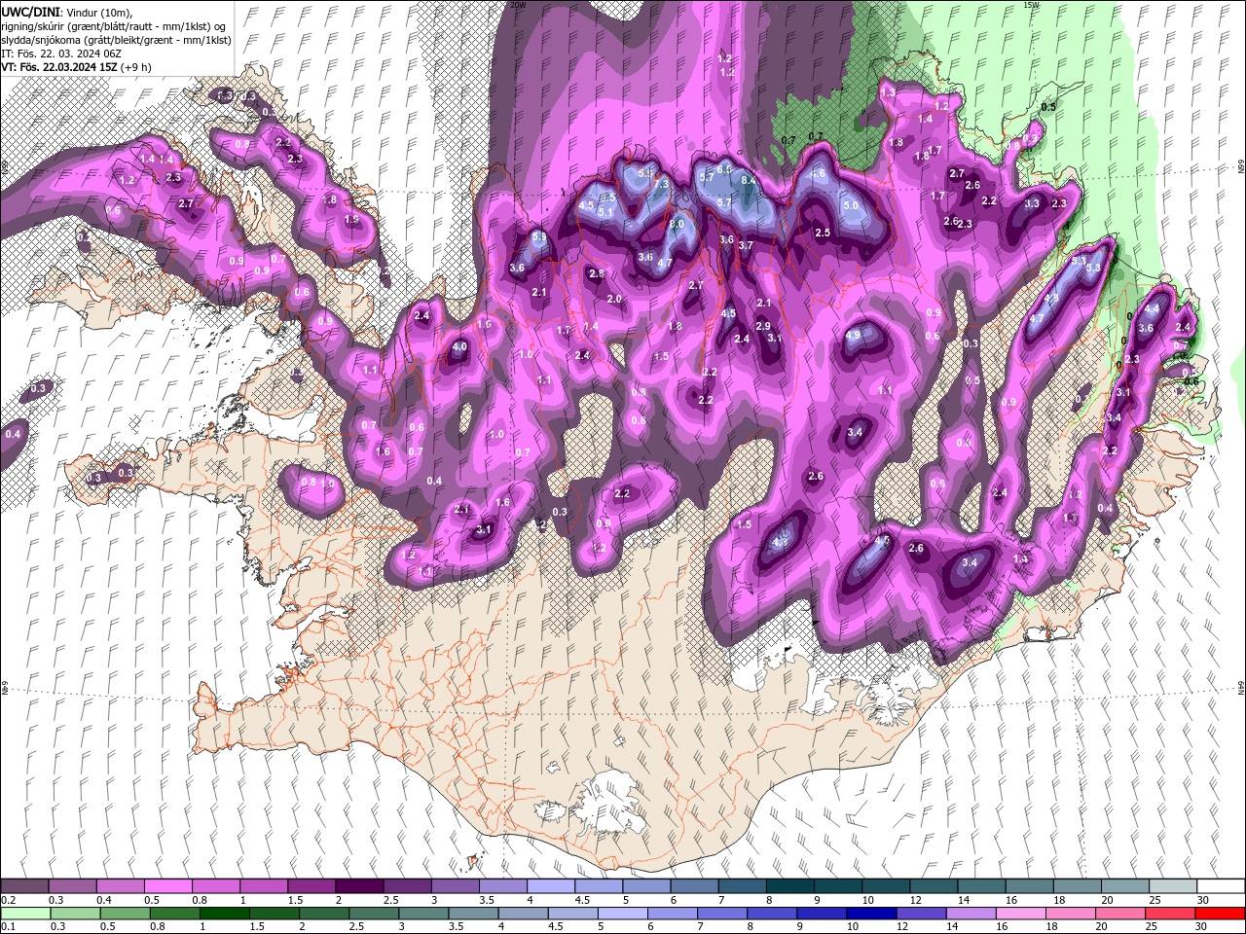The width and height of the screenshot is (1246, 934).
Task: Click the 2.0 precipitation value on the map
Action: 614,299
